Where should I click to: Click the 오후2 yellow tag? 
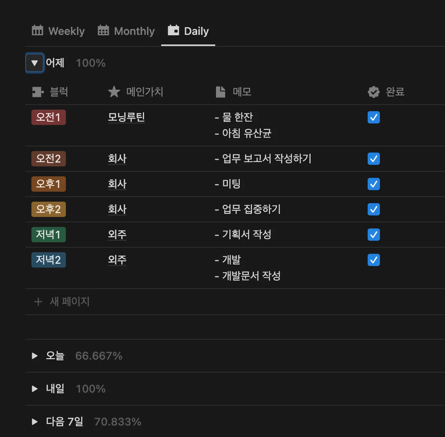49,209
